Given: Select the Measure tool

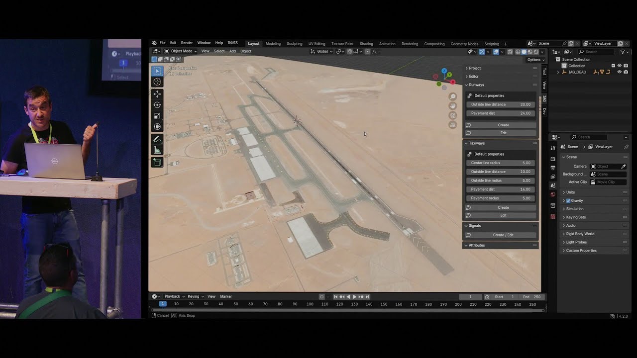Looking at the screenshot, I should tap(157, 150).
